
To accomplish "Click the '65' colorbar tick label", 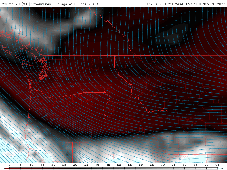I will 152,165.
